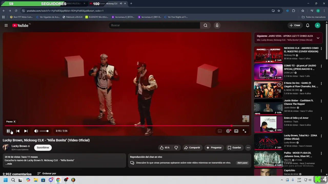Open the Todos los marcadores folder
Screen dimensions: 328x184
tap(314, 17)
